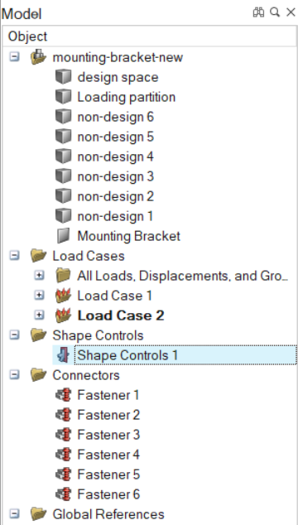This screenshot has width=298, height=525.
Task: Click the design space part cube icon
Action: [x=63, y=77]
